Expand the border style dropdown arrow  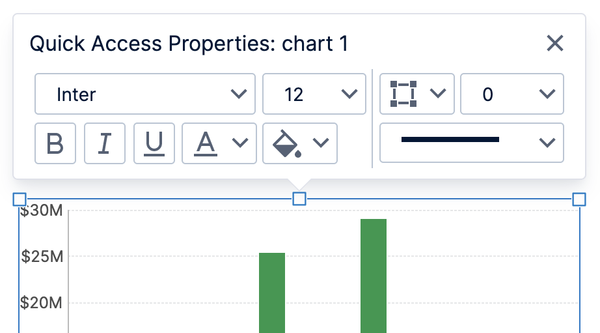coord(438,93)
